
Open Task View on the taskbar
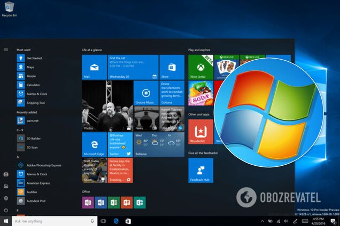pyautogui.click(x=103, y=221)
